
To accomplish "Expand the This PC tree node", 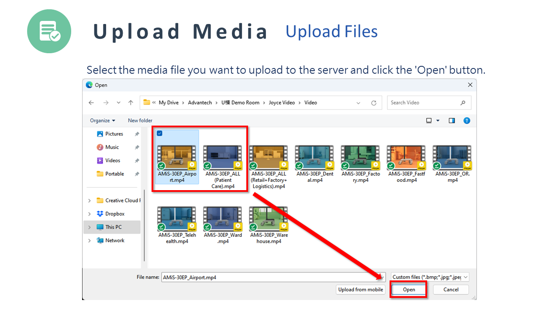I will (x=90, y=227).
